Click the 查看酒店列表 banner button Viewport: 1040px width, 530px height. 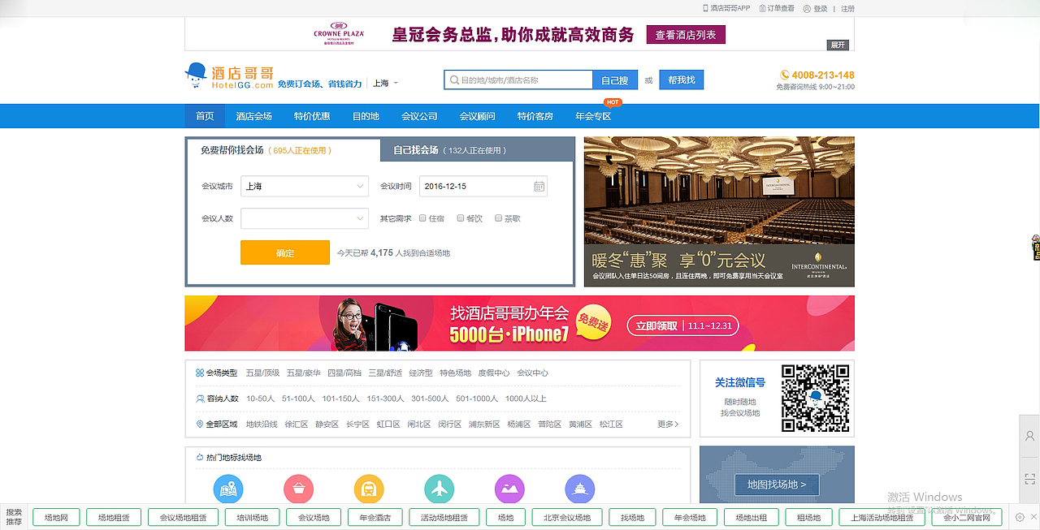click(x=685, y=35)
